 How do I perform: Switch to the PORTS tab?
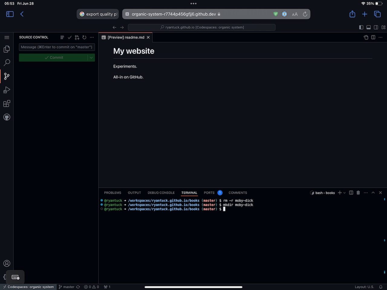[209, 193]
